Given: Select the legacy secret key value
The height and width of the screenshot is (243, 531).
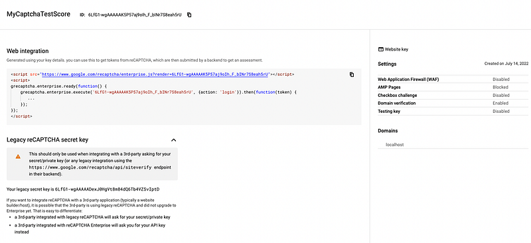Looking at the screenshot, I should tap(108, 189).
